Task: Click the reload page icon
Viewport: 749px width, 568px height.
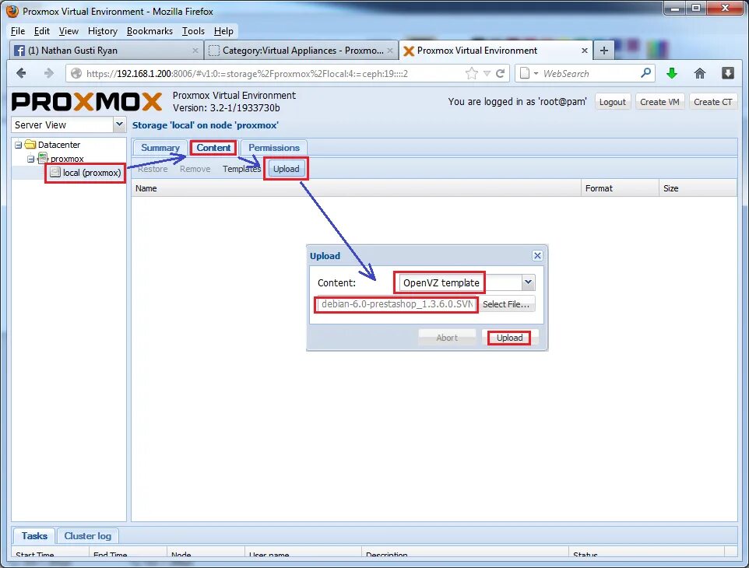Action: click(500, 73)
